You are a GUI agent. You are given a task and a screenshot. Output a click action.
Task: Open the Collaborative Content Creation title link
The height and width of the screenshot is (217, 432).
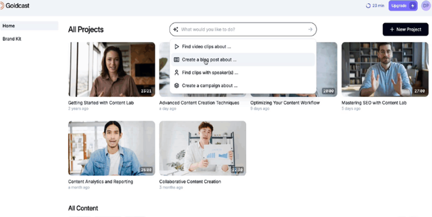(190, 182)
